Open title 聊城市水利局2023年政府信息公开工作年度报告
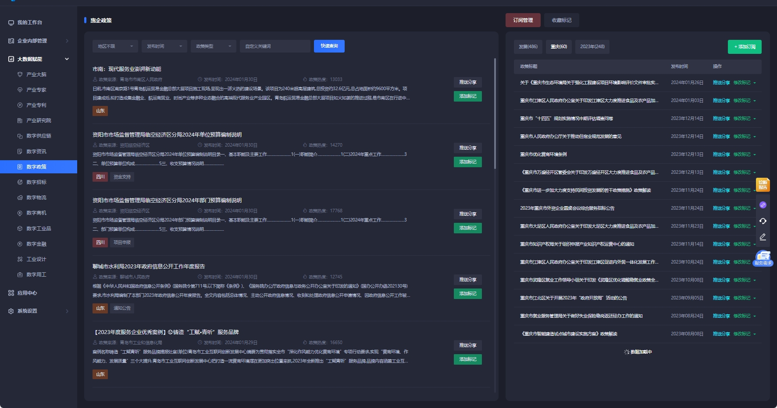This screenshot has height=408, width=777. (149, 267)
